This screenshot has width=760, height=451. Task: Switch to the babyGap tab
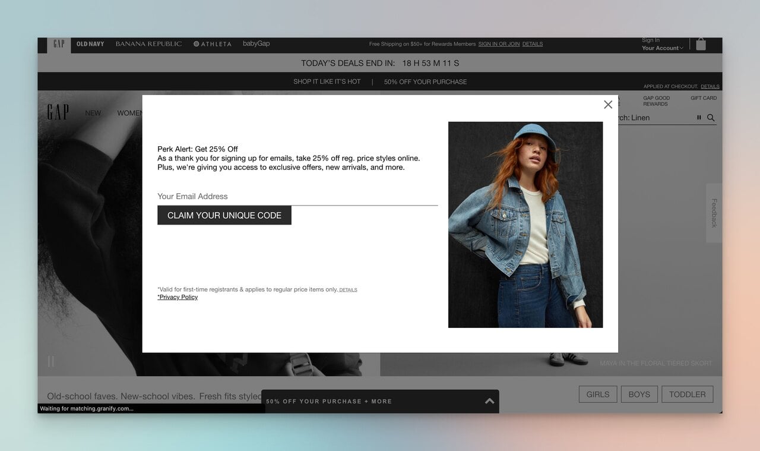coord(256,44)
